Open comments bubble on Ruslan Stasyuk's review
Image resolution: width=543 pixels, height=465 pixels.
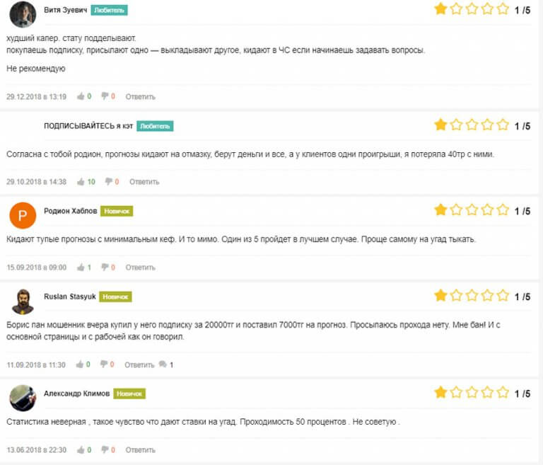tap(163, 364)
